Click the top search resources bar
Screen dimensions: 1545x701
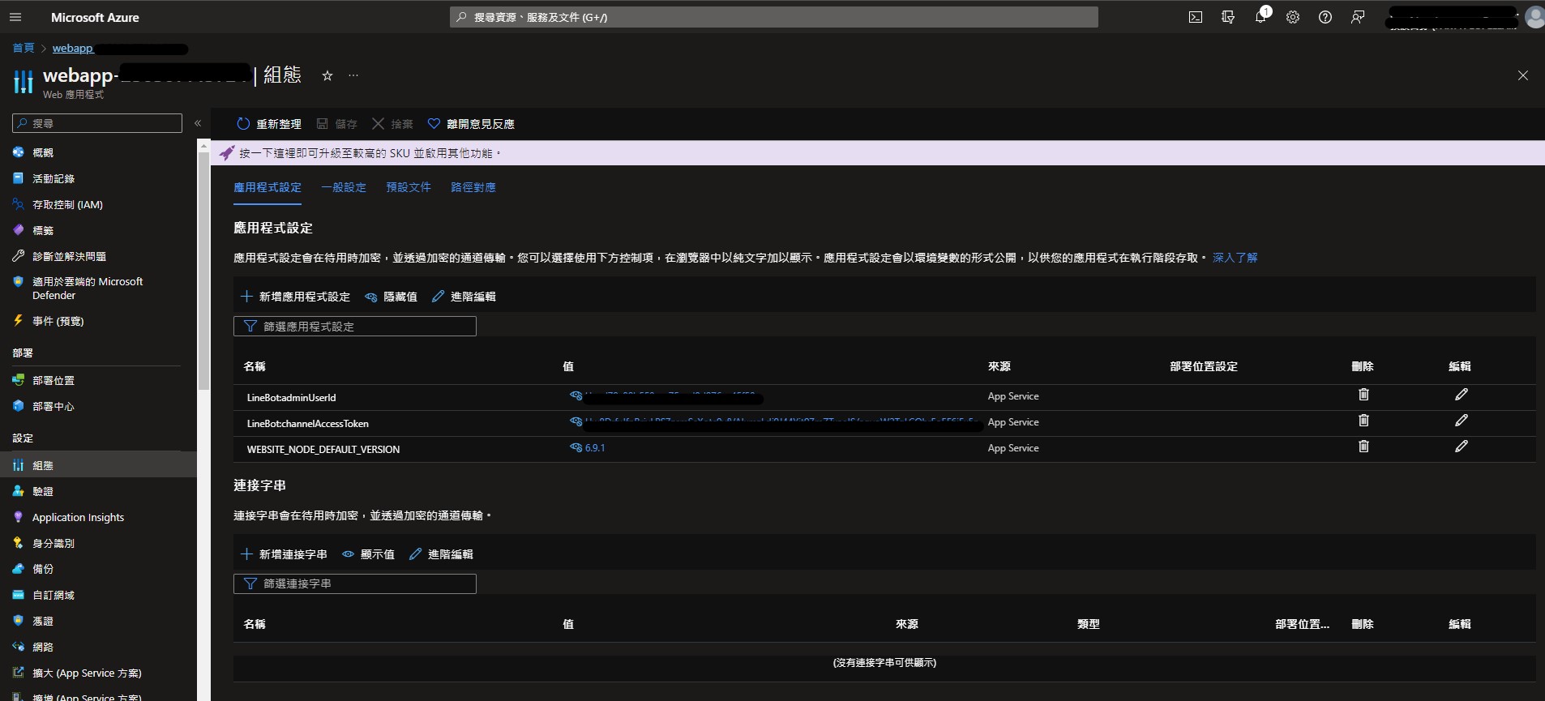coord(774,17)
